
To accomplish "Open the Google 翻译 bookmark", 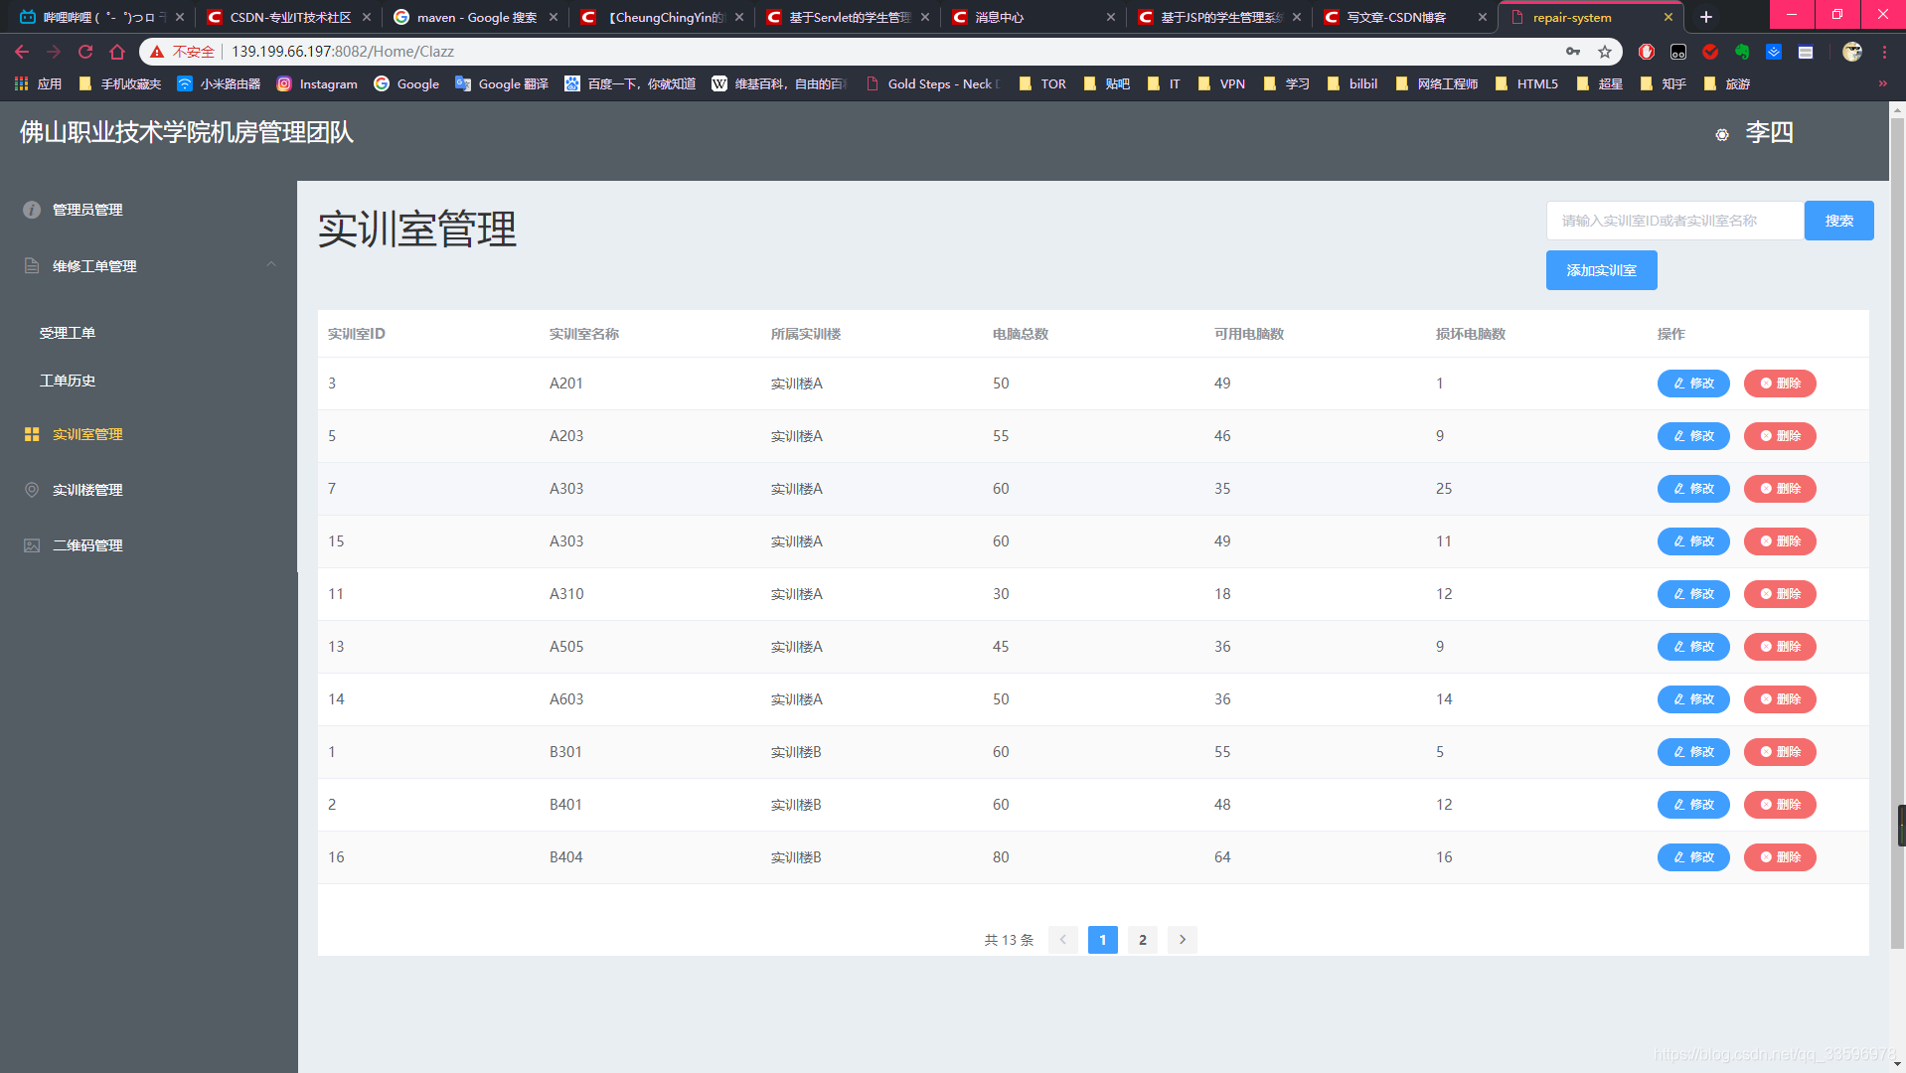I will (502, 83).
